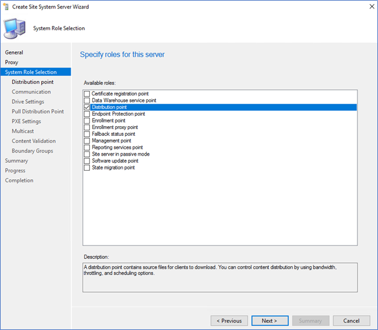The width and height of the screenshot is (378, 330).
Task: Select System Role Selection in the sidebar
Action: click(x=36, y=72)
